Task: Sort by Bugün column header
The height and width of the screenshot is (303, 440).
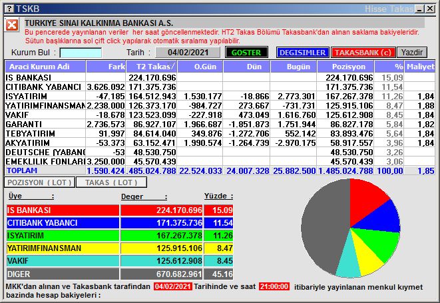Action: point(294,67)
